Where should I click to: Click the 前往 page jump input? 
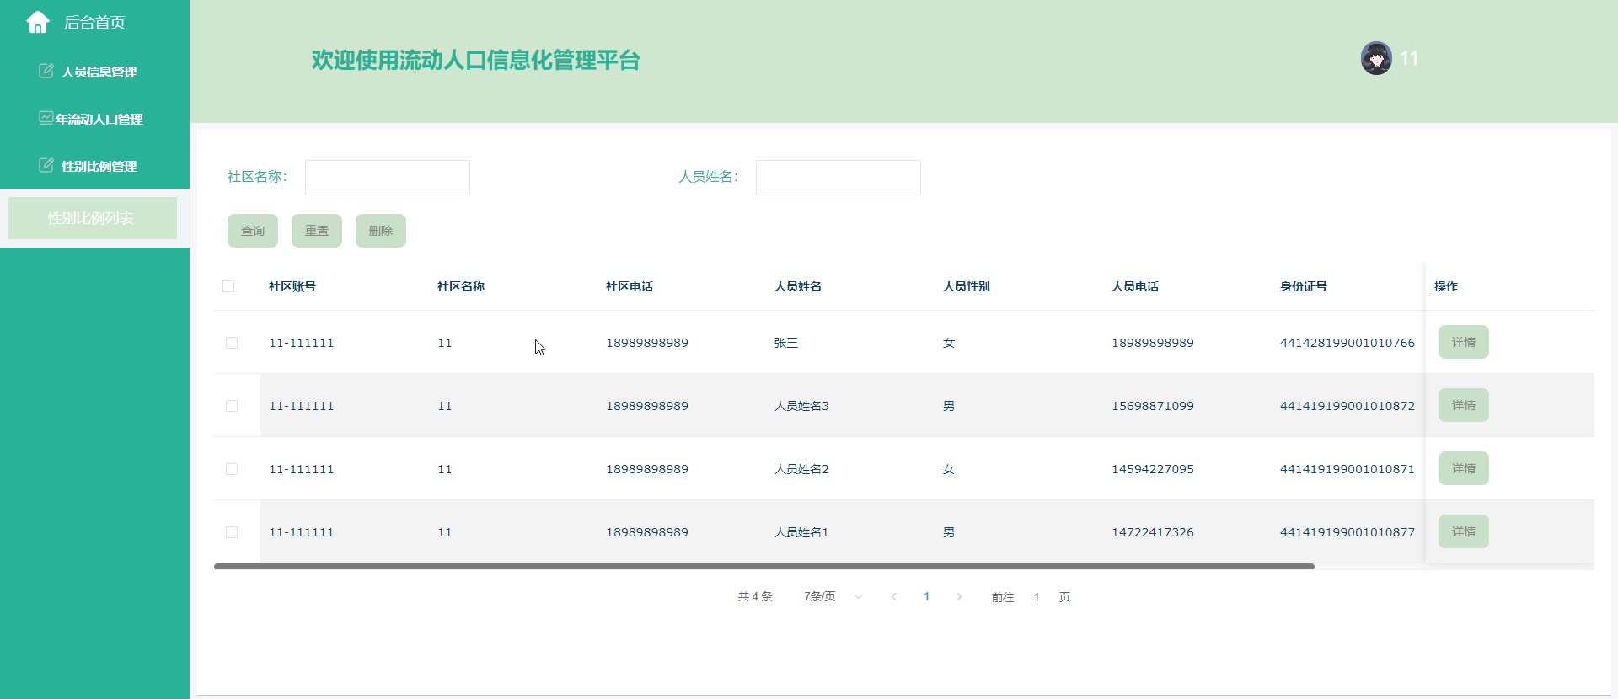coord(1037,597)
